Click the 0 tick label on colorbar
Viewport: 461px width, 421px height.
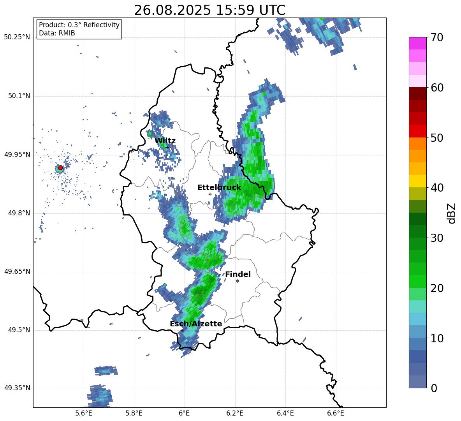434,388
